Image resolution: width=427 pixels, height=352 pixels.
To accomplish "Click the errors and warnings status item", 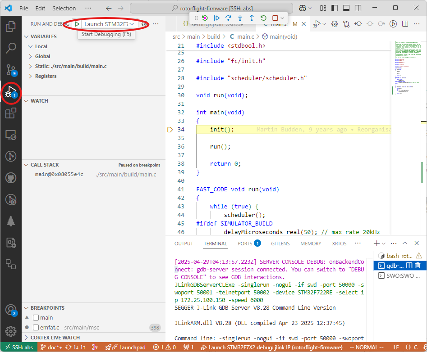I will [165, 347].
